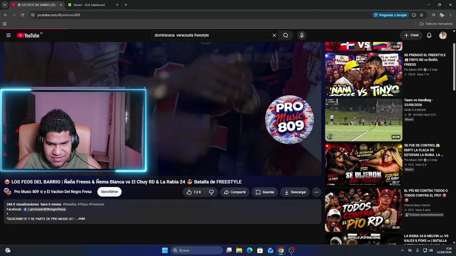Open the media controls toolbar icon
Image resolution: width=456 pixels, height=256 pixels.
tap(433, 15)
